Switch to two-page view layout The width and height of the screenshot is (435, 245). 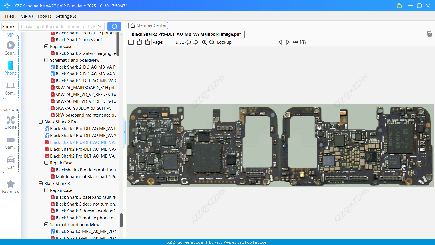tap(131, 42)
